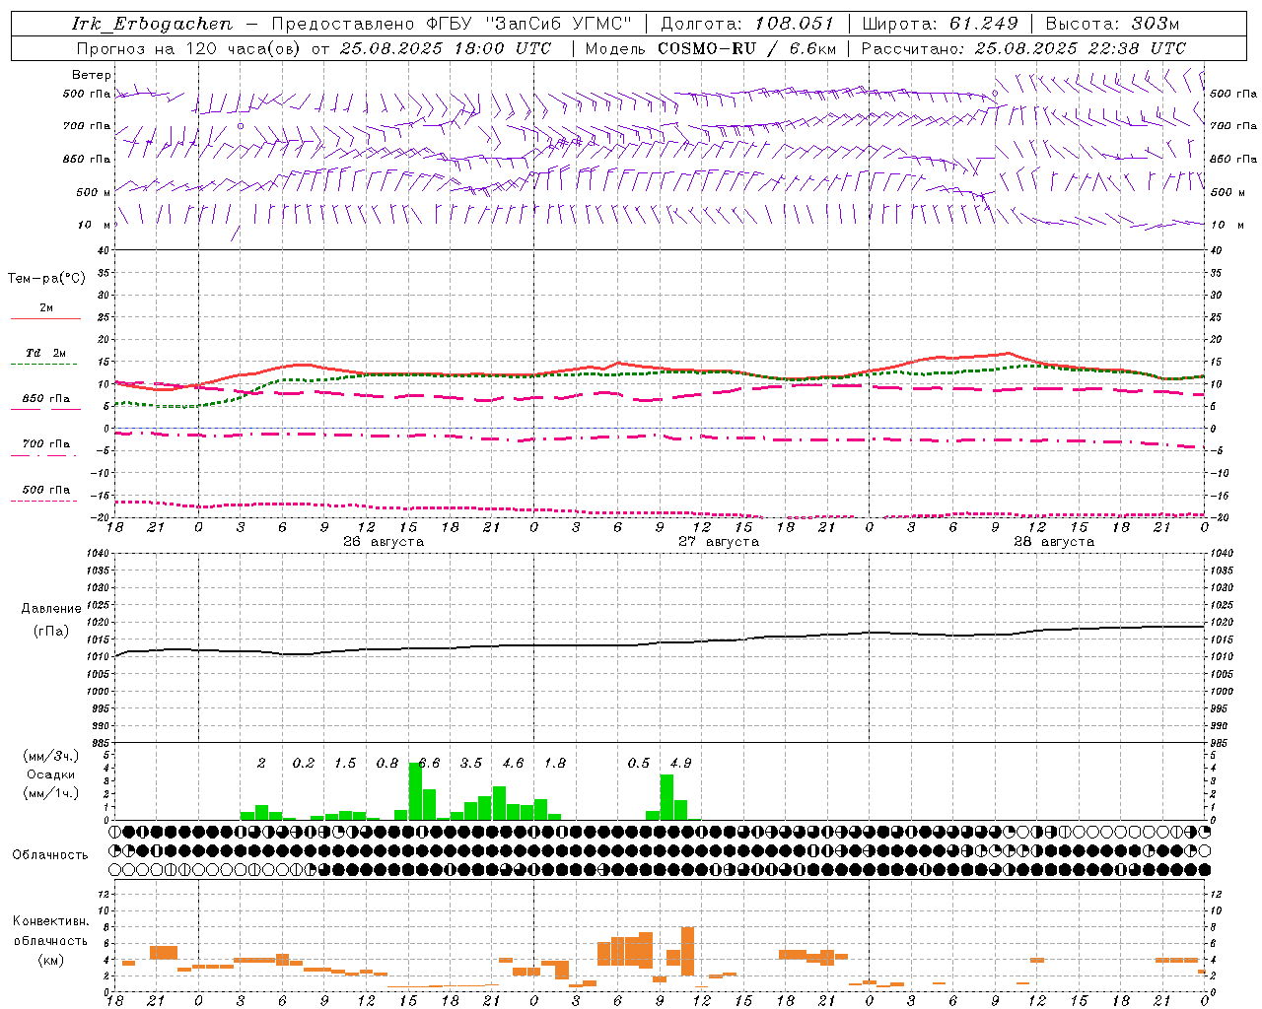This screenshot has width=1262, height=1009.
Task: Click the 0.5 precipitation total value
Action: click(x=639, y=763)
